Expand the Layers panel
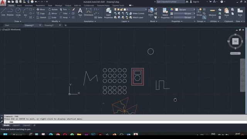The height and width of the screenshot is (139, 247). [125, 21]
